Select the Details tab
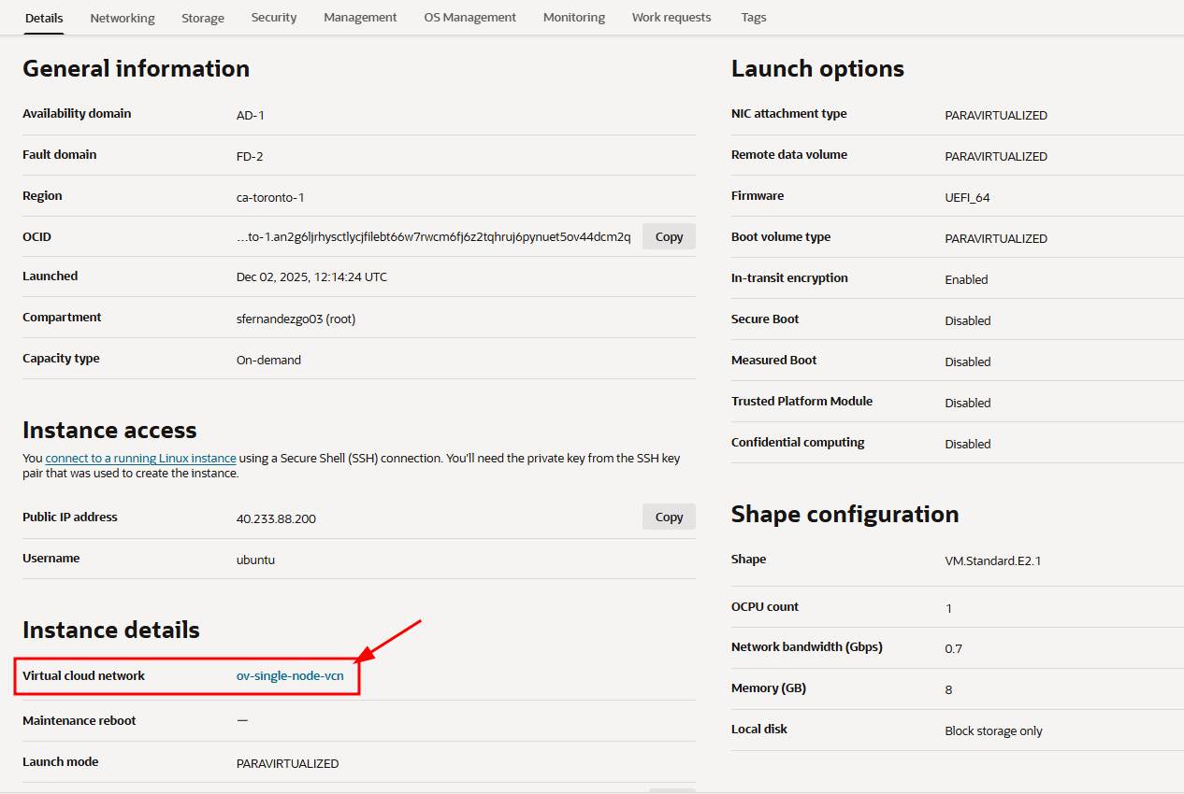Screen dimensions: 1184x794 click(44, 18)
